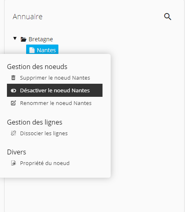Select the Bretagne folder label
Screen dimensions: 185x212
[x=41, y=39]
